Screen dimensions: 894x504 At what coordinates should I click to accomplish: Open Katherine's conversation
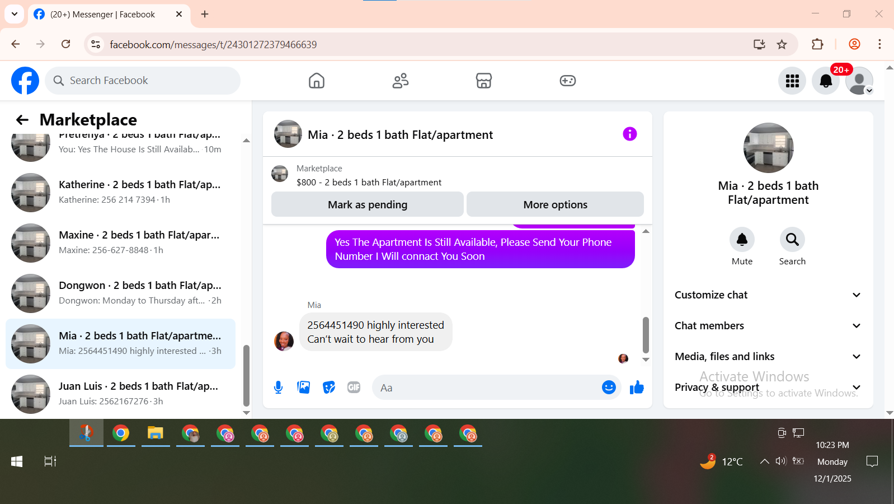pos(120,192)
